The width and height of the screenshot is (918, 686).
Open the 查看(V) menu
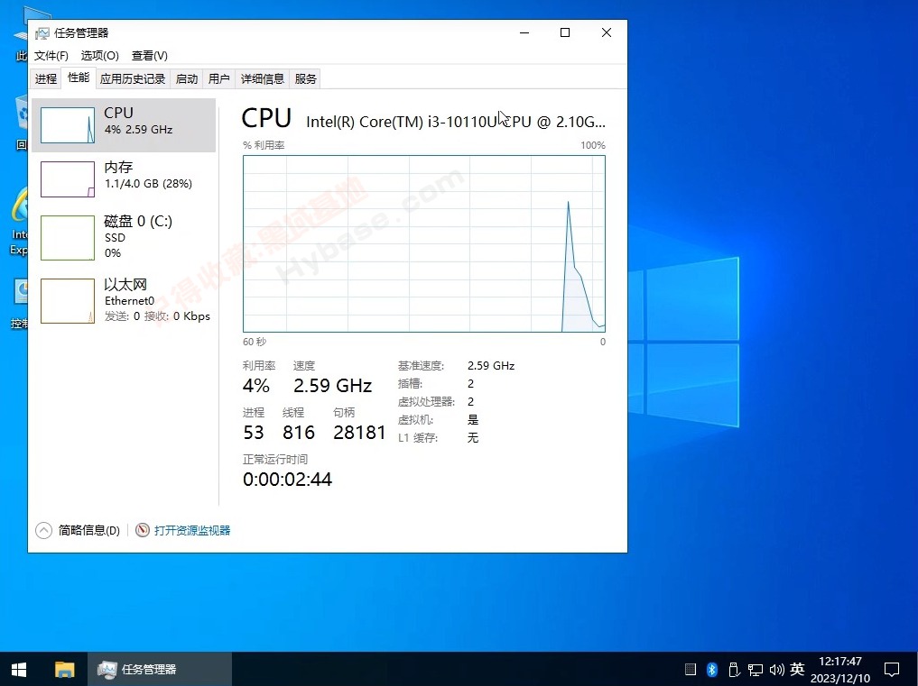tap(149, 56)
